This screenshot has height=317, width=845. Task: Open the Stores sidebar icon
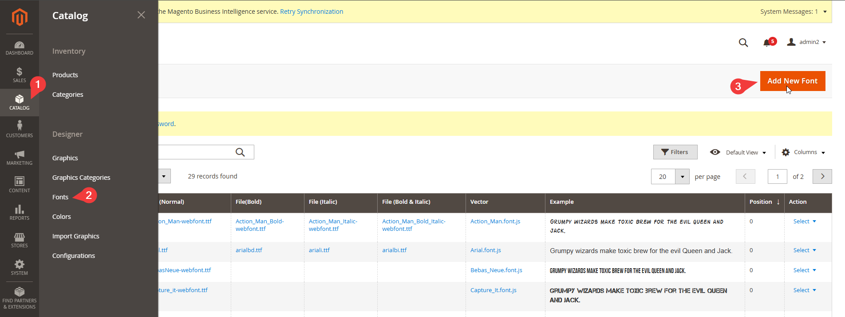(19, 240)
